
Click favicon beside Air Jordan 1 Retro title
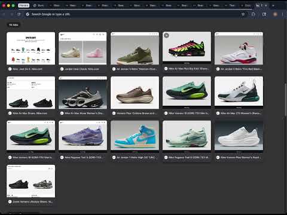pyautogui.click(x=114, y=158)
